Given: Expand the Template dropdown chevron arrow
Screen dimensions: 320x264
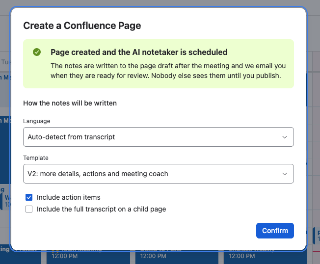Looking at the screenshot, I should pos(285,174).
